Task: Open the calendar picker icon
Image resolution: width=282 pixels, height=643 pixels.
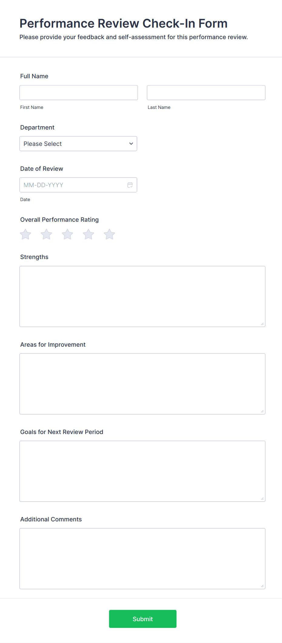Action: (130, 185)
